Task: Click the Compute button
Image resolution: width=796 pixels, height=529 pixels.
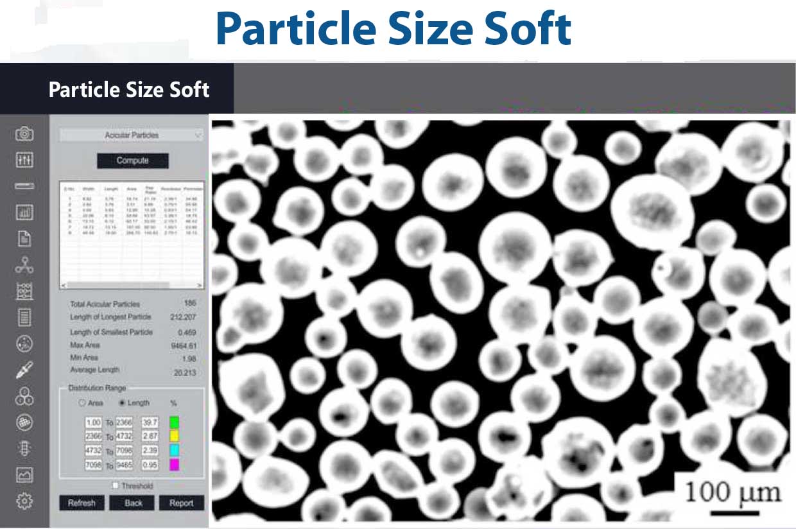Action: (x=133, y=160)
